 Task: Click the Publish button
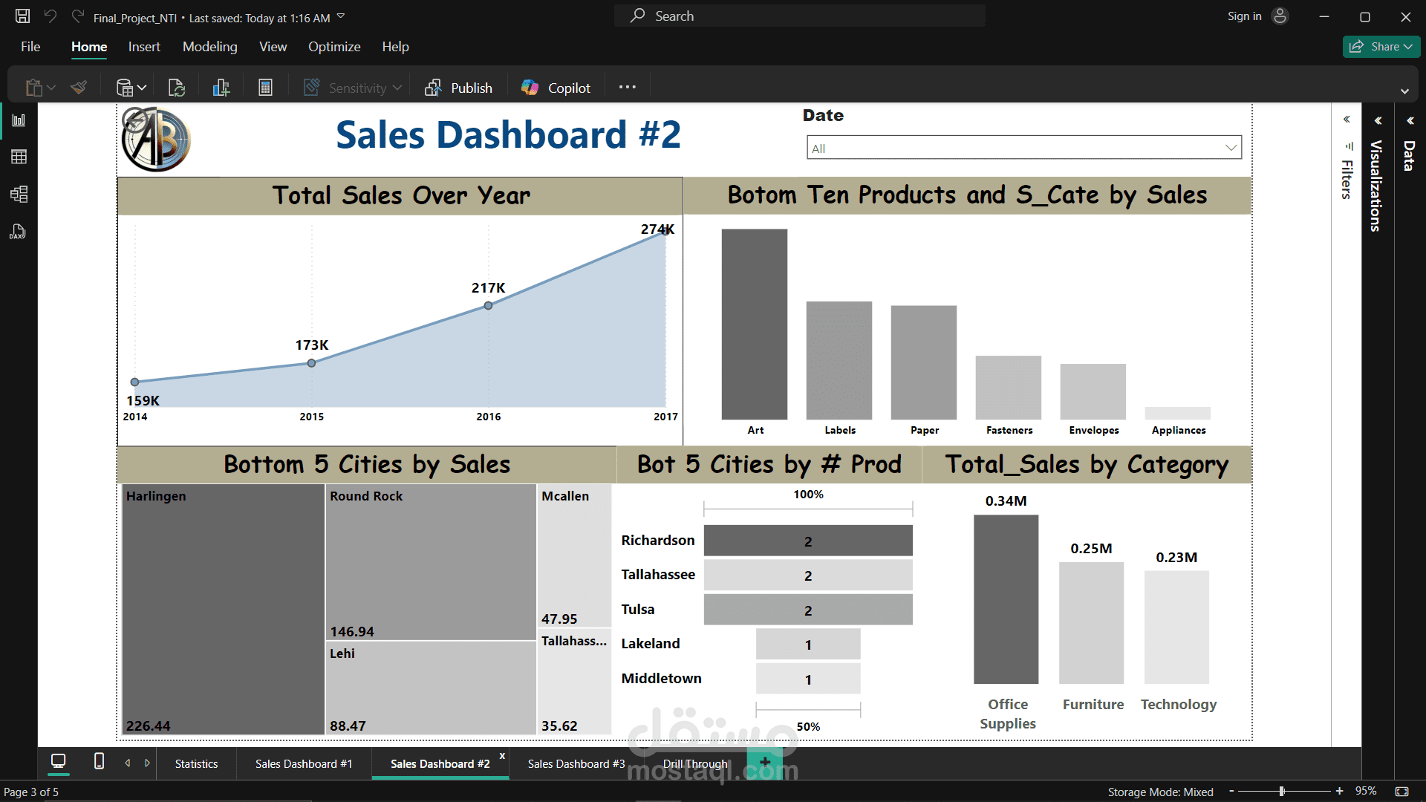click(x=458, y=88)
